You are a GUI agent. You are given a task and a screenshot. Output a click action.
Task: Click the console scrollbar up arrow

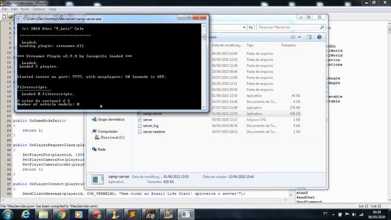[x=203, y=26]
